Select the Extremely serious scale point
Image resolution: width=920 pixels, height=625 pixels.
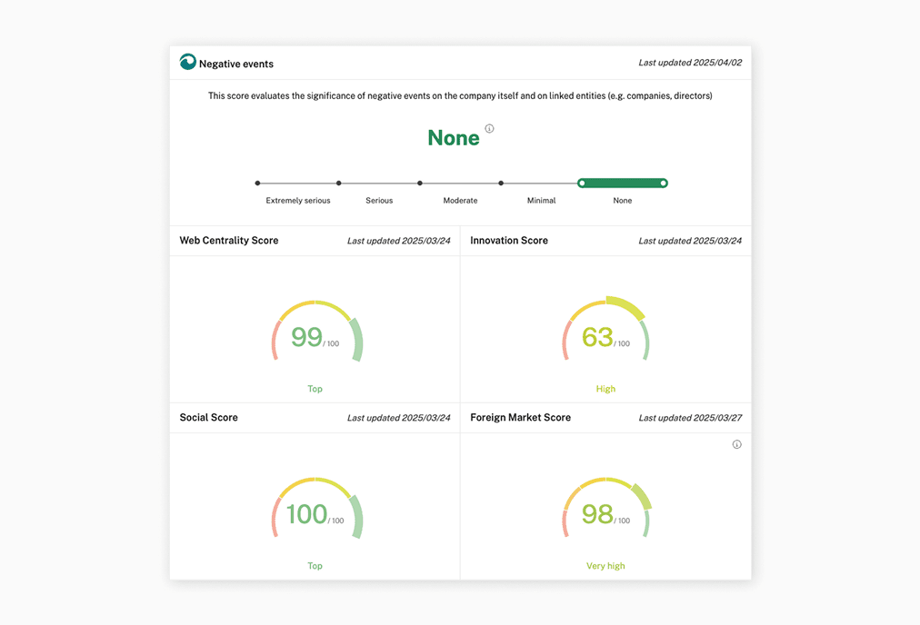coord(258,184)
